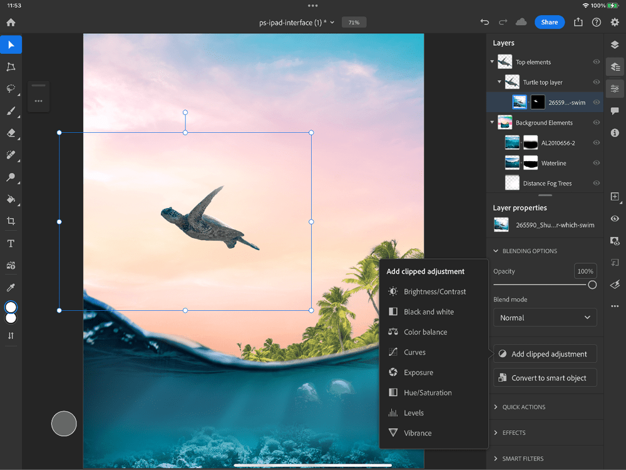The width and height of the screenshot is (626, 470).
Task: Hide the Top elements group
Action: [596, 62]
